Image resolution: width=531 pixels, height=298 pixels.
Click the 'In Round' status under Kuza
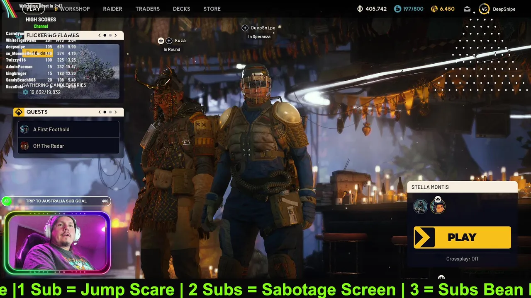click(x=172, y=50)
